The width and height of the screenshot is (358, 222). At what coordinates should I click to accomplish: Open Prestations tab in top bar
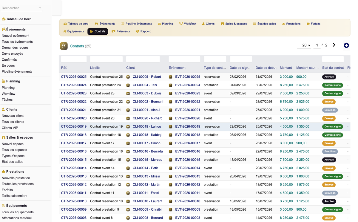[x=291, y=24]
